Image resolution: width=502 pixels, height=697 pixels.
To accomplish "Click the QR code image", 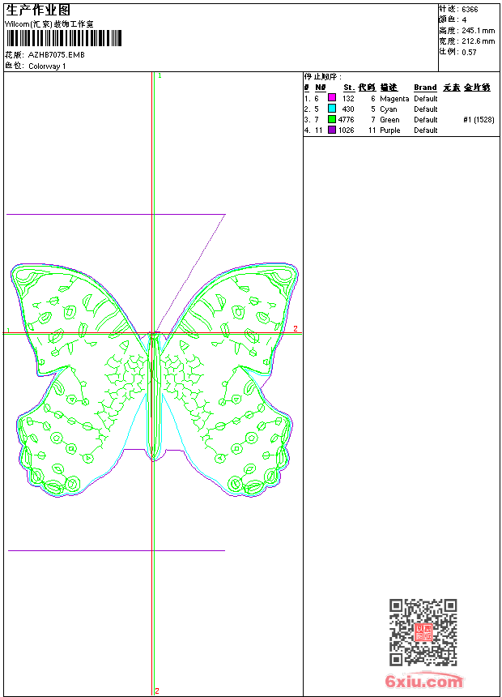I will (423, 632).
